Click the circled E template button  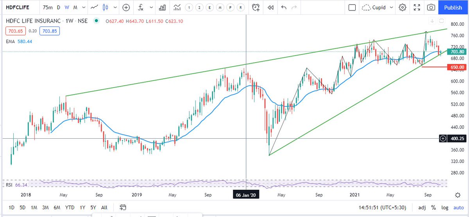(x=210, y=7)
